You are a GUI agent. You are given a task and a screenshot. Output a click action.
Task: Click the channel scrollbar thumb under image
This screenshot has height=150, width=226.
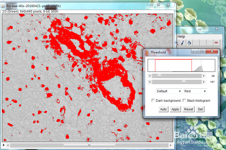(89, 145)
